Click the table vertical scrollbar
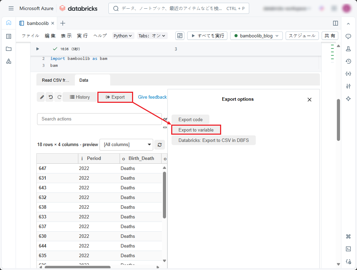Image resolution: width=357 pixels, height=270 pixels. click(164, 195)
